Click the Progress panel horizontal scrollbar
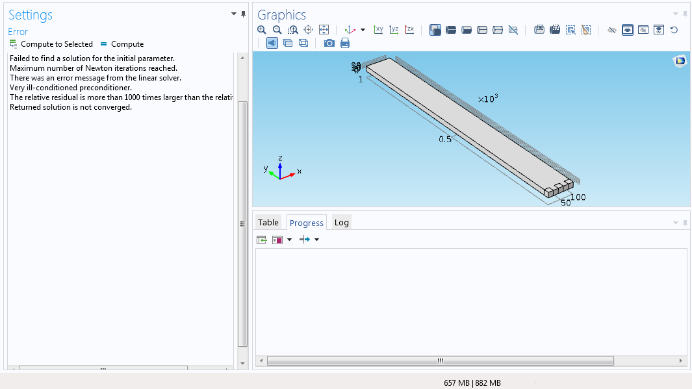692x389 pixels. click(x=440, y=360)
